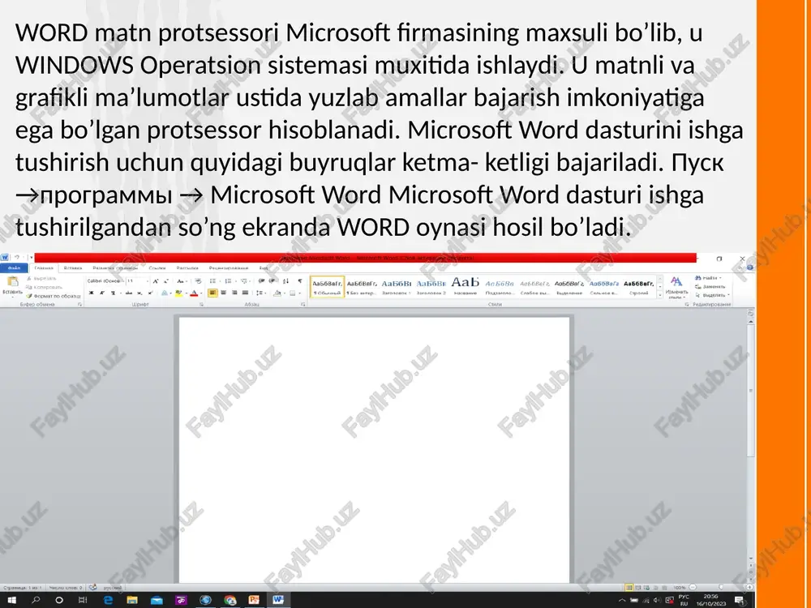Image resolution: width=811 pixels, height=608 pixels.
Task: Open the font size dropdown
Action: click(x=148, y=281)
